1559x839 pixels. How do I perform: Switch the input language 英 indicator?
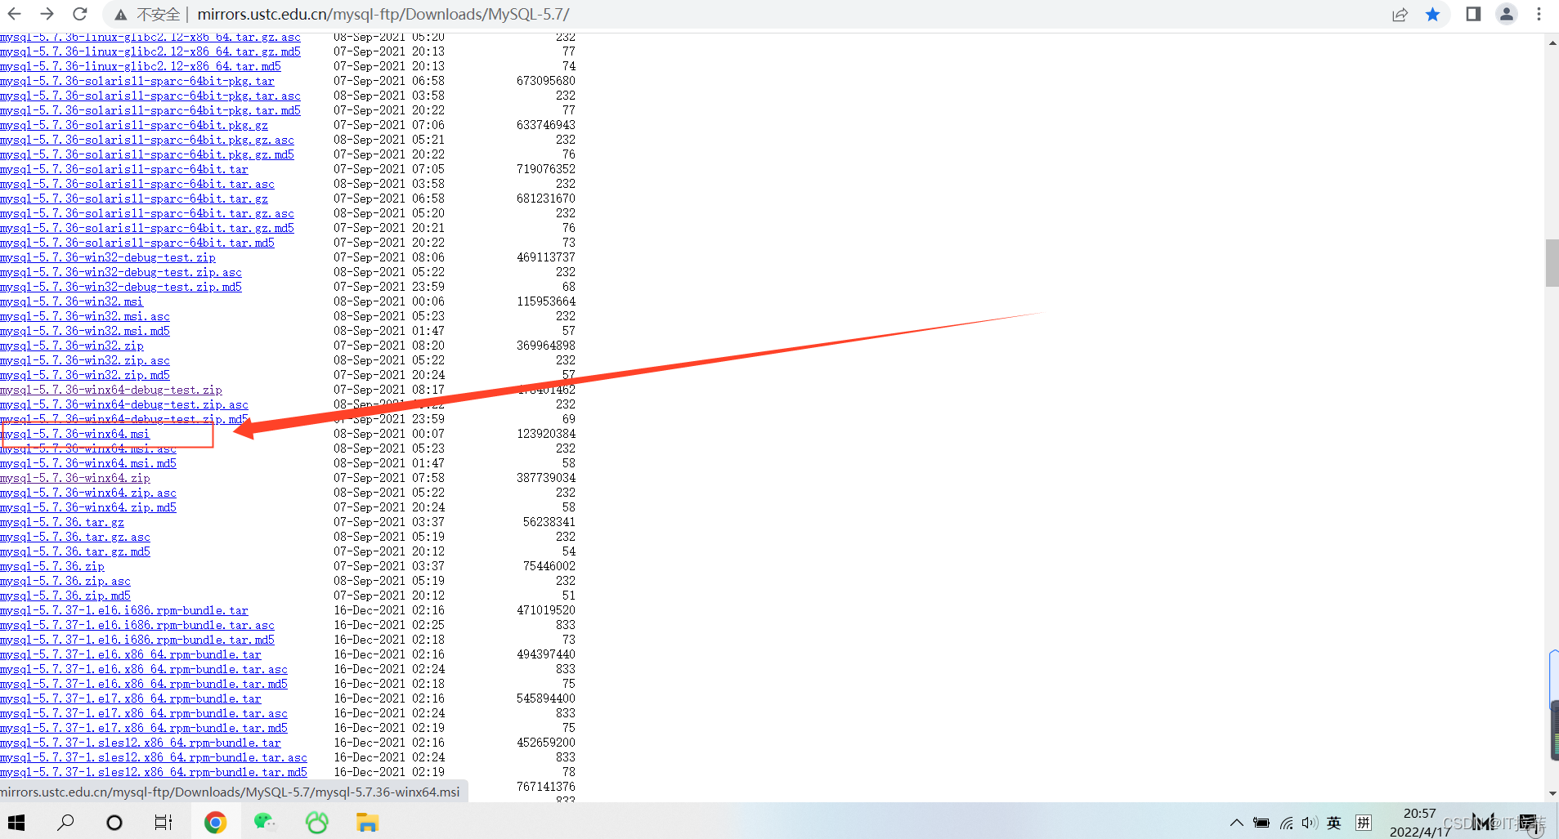click(x=1334, y=823)
